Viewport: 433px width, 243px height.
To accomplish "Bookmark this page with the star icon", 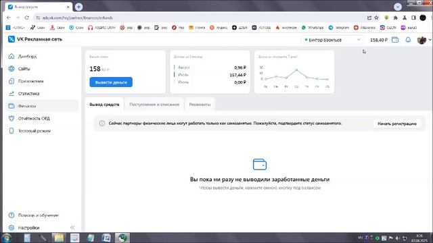I will (376, 18).
